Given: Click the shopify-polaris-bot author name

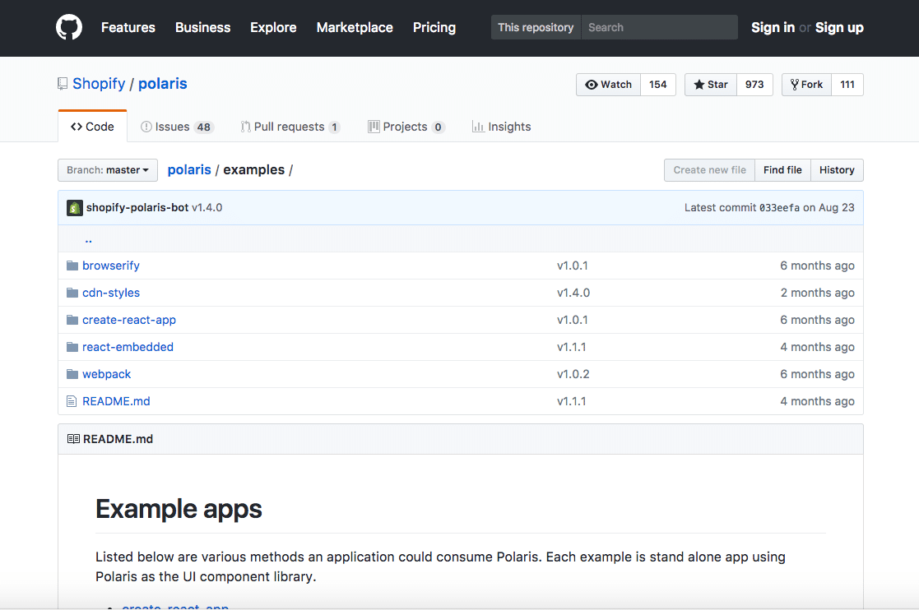Looking at the screenshot, I should 137,207.
